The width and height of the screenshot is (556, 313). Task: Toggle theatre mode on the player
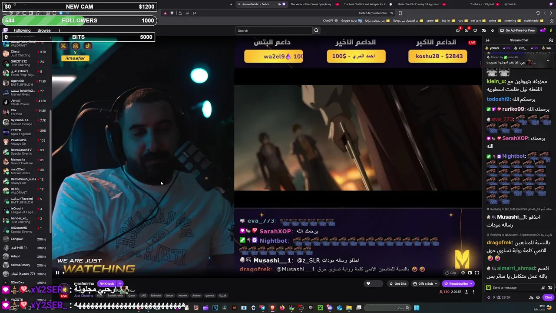tap(470, 273)
